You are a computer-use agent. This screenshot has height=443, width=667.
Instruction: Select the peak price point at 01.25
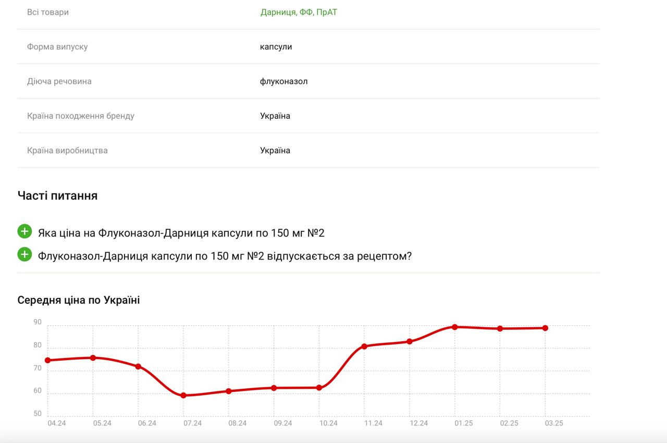tap(455, 327)
